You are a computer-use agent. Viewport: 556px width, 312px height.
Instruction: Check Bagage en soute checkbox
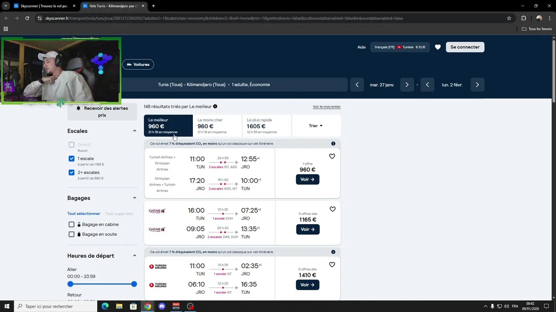(72, 234)
